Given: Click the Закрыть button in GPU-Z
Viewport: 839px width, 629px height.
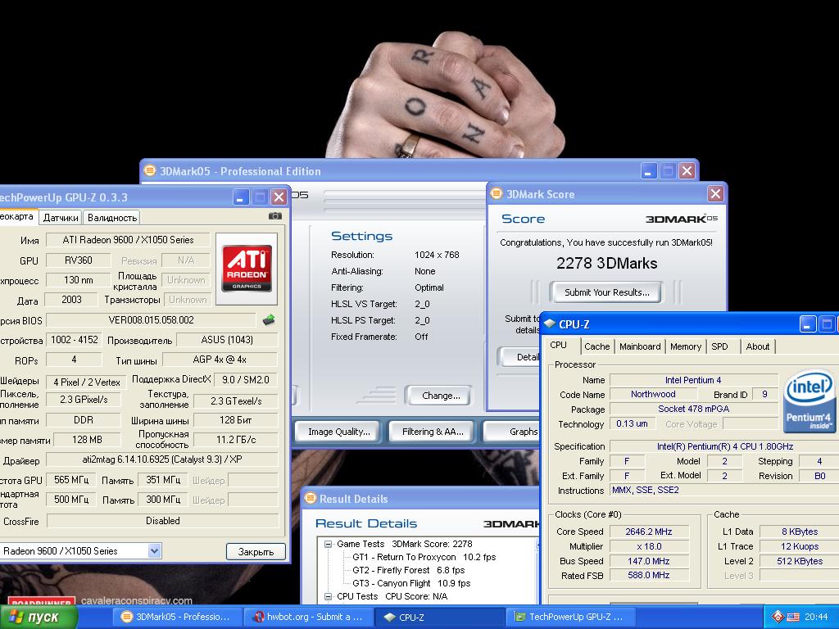Looking at the screenshot, I should (x=256, y=551).
